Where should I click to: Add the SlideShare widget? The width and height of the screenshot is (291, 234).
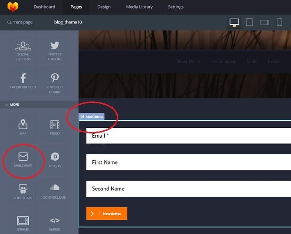point(23,191)
